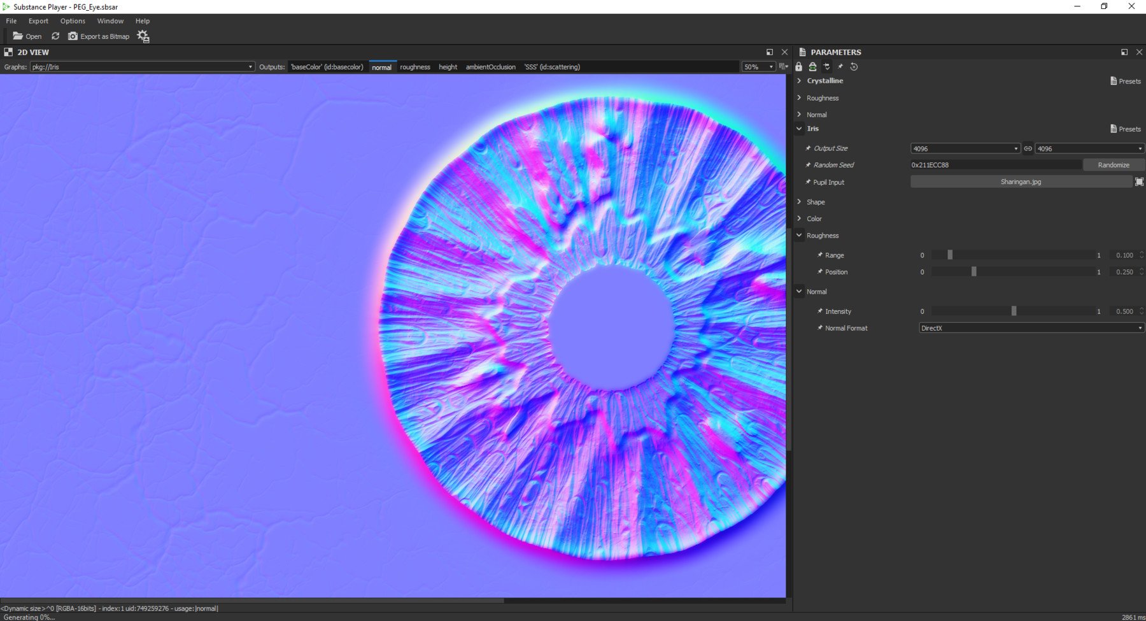This screenshot has height=621, width=1146.
Task: Click the reset parameters circular arrow icon
Action: tap(854, 67)
